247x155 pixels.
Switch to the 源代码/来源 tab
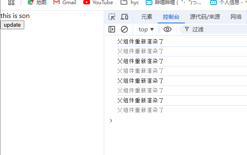[205, 17]
